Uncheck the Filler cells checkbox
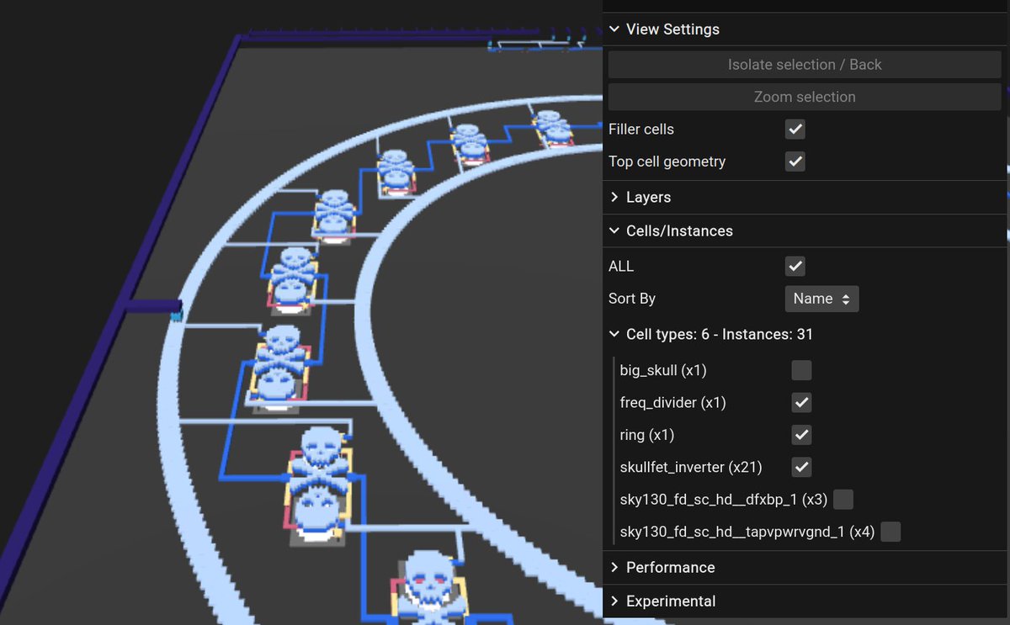Image resolution: width=1010 pixels, height=625 pixels. click(795, 130)
